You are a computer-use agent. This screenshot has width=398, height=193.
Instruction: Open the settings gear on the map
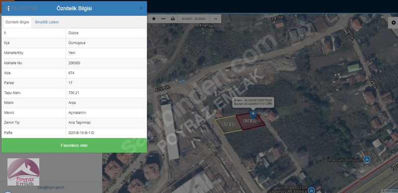[x=394, y=23]
